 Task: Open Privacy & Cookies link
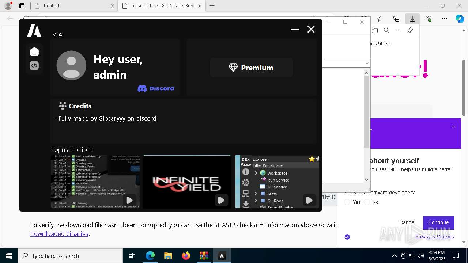434,237
